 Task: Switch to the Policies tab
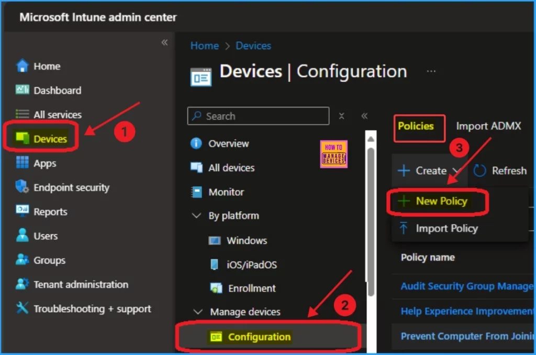[x=416, y=127]
